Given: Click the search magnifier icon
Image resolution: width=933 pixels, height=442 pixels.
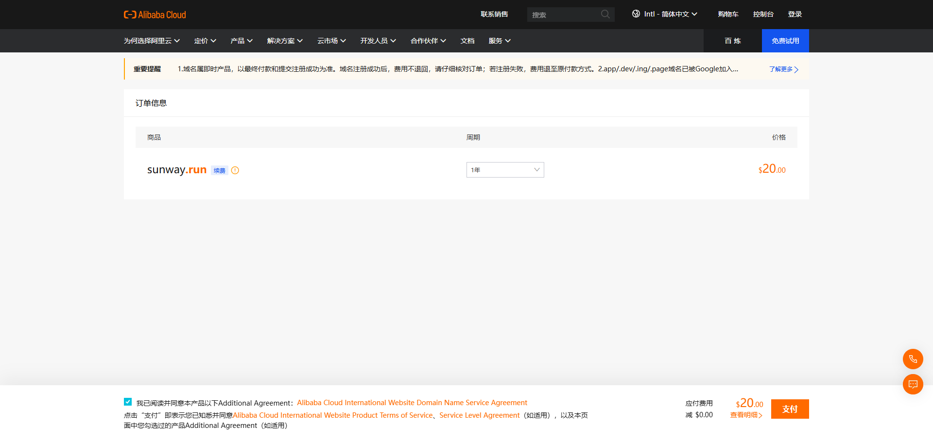Looking at the screenshot, I should [x=605, y=14].
